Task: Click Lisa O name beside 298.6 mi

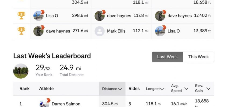Action: (x=52, y=16)
